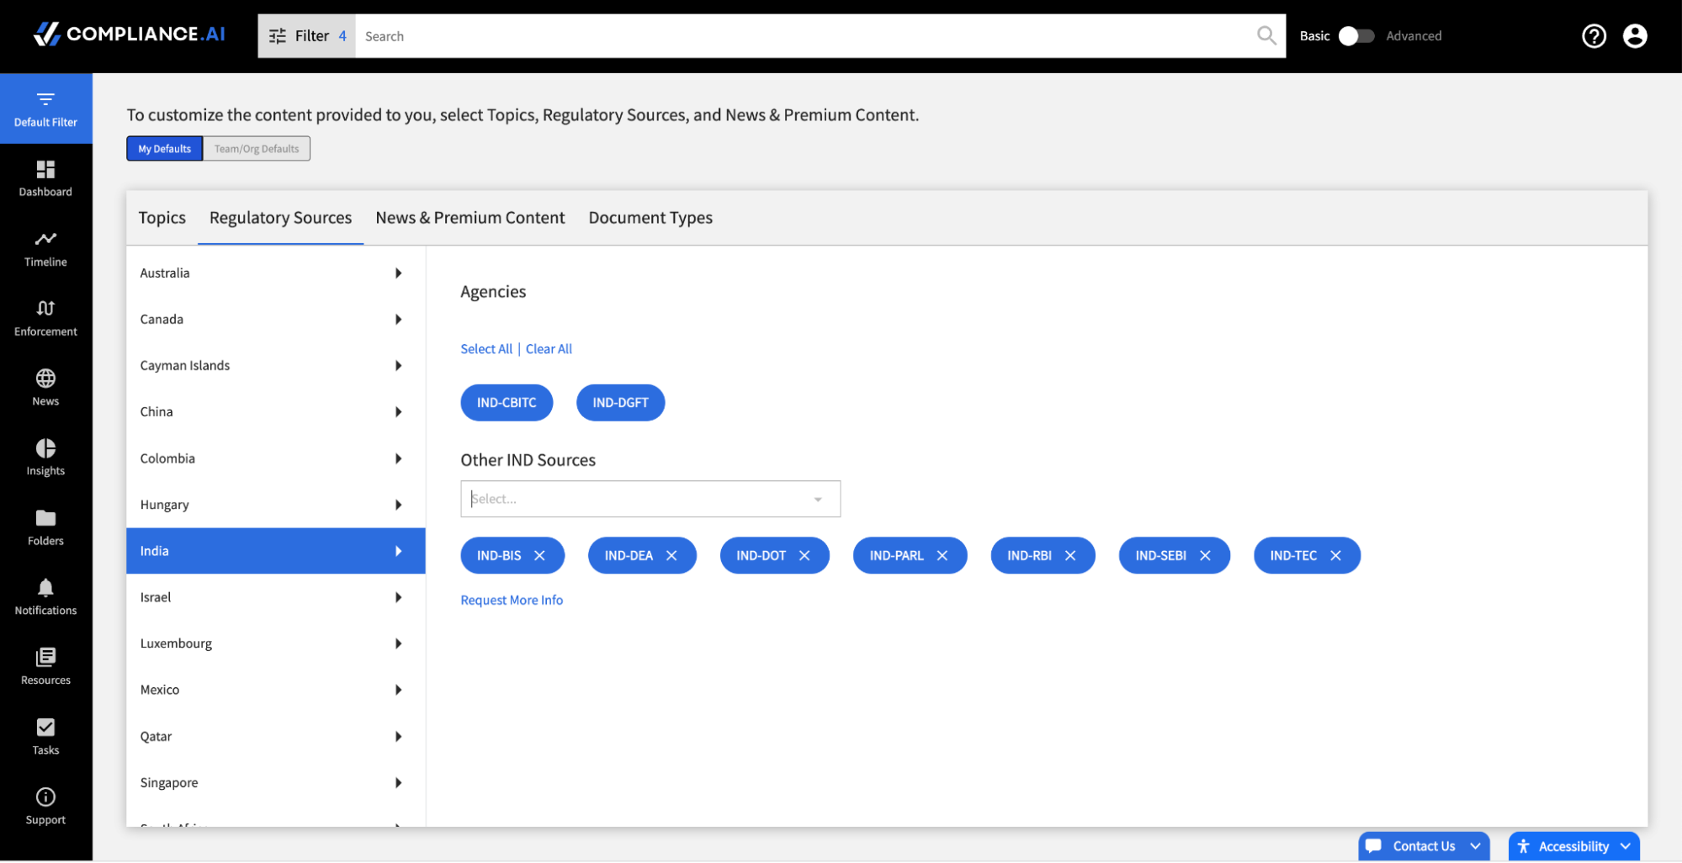Switch to the Topics tab
The height and width of the screenshot is (863, 1682).
pyautogui.click(x=162, y=218)
